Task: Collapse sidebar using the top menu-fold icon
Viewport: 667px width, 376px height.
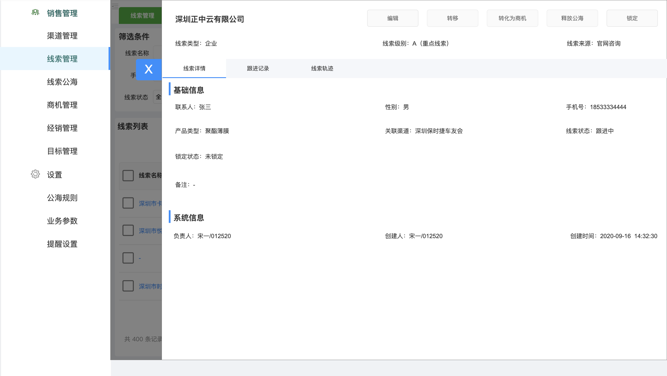Action: click(x=115, y=6)
